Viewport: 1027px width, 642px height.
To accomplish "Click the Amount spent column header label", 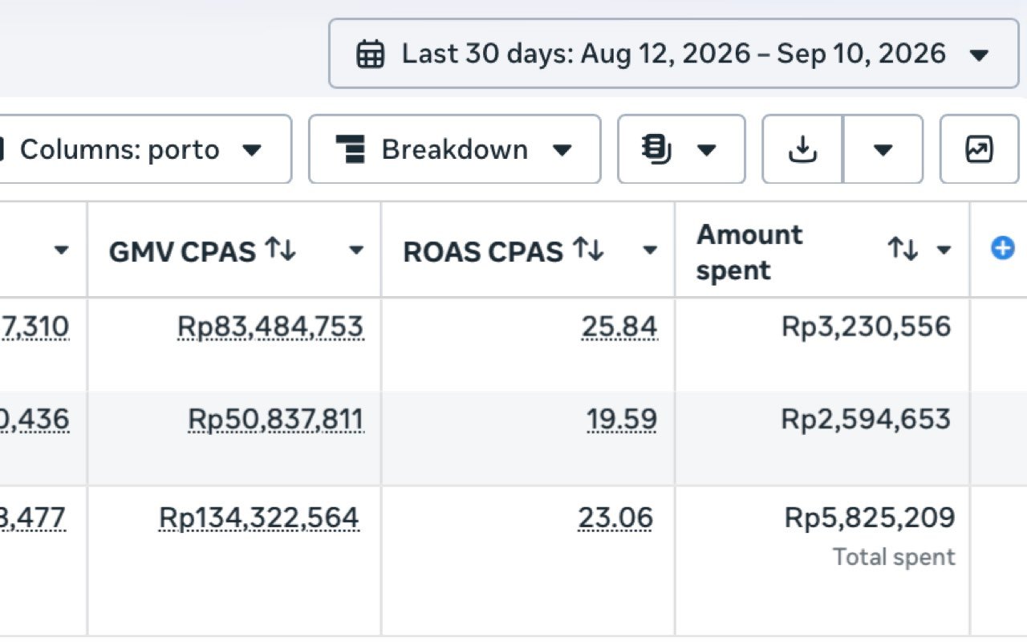I will [x=749, y=252].
